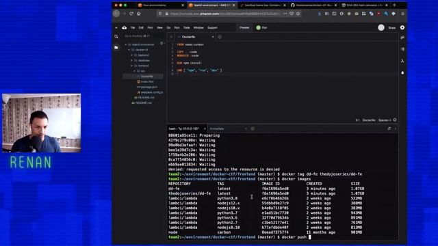Expand the backend folder
The width and height of the screenshot is (438, 246).
tap(132, 55)
